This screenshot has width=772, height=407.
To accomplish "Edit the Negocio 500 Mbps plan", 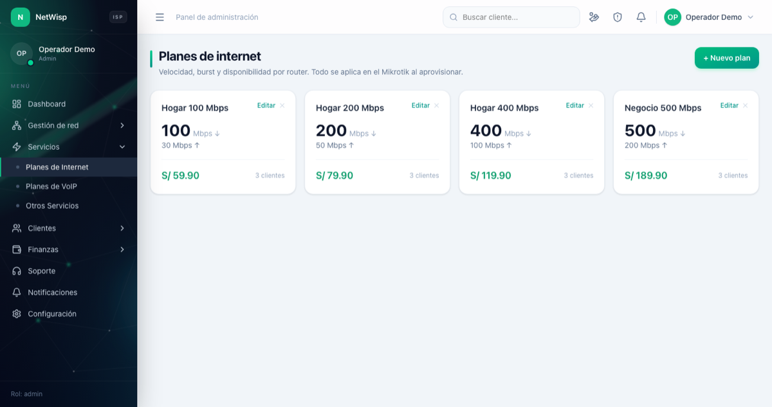I will click(x=730, y=105).
